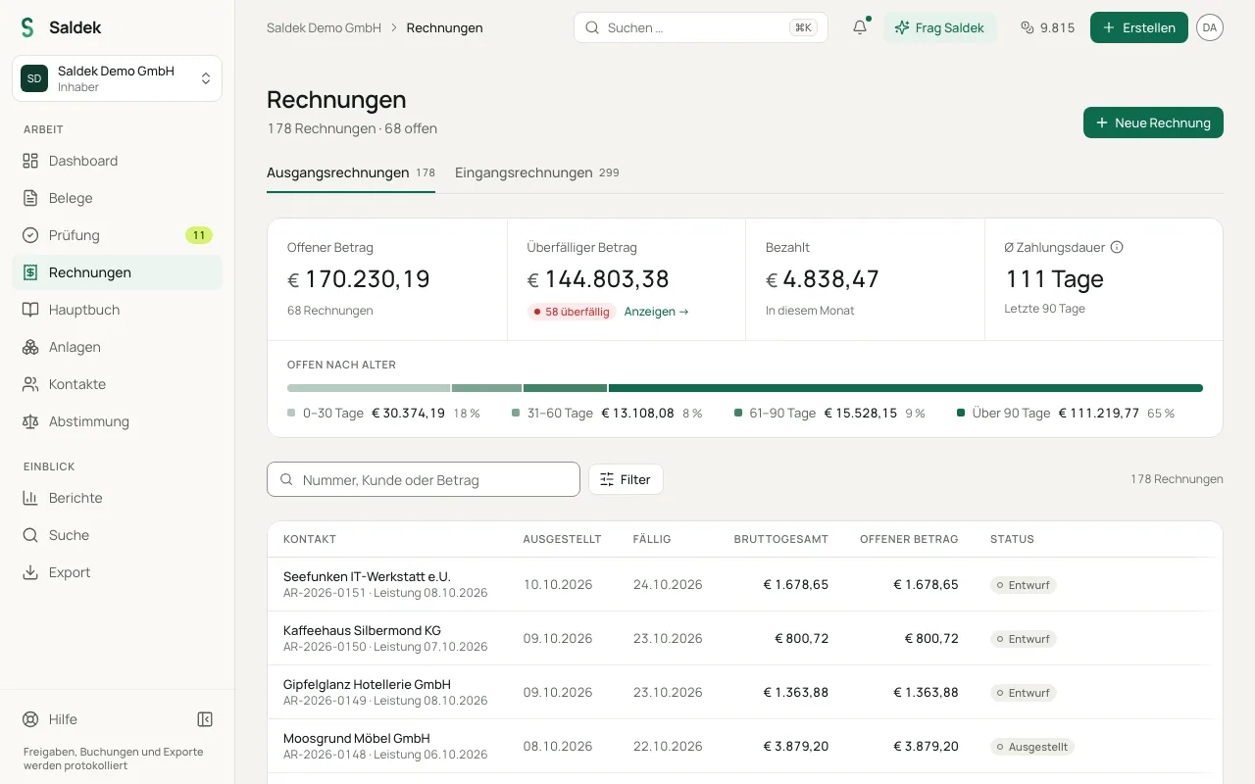This screenshot has height=784, width=1255.
Task: Open the Gipfelglanz Hotellerie GmbH invoice
Action: [x=745, y=692]
